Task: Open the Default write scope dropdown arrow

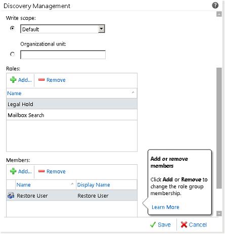Action: coord(101,29)
